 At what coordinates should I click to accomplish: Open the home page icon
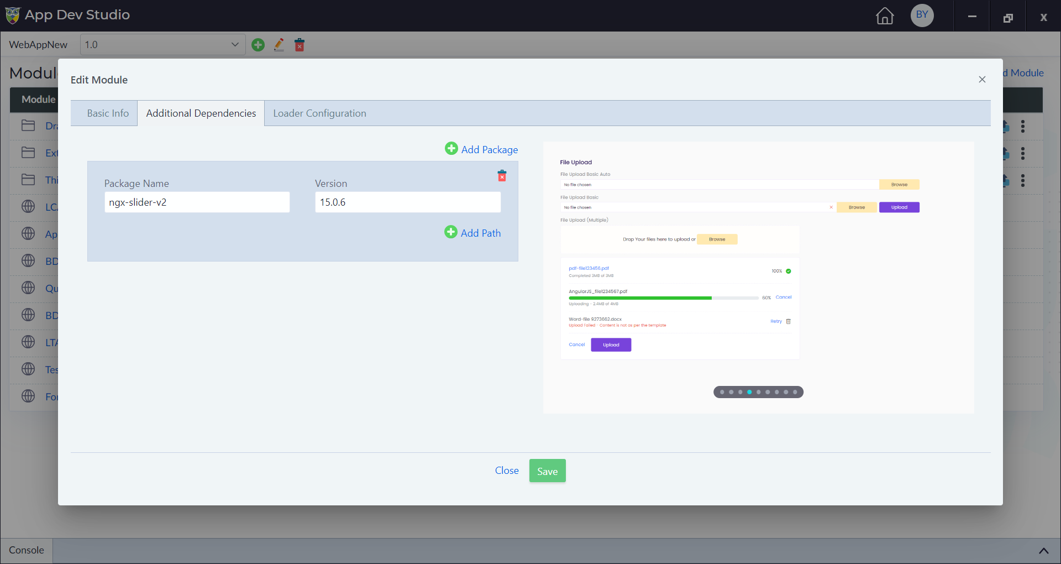[885, 16]
